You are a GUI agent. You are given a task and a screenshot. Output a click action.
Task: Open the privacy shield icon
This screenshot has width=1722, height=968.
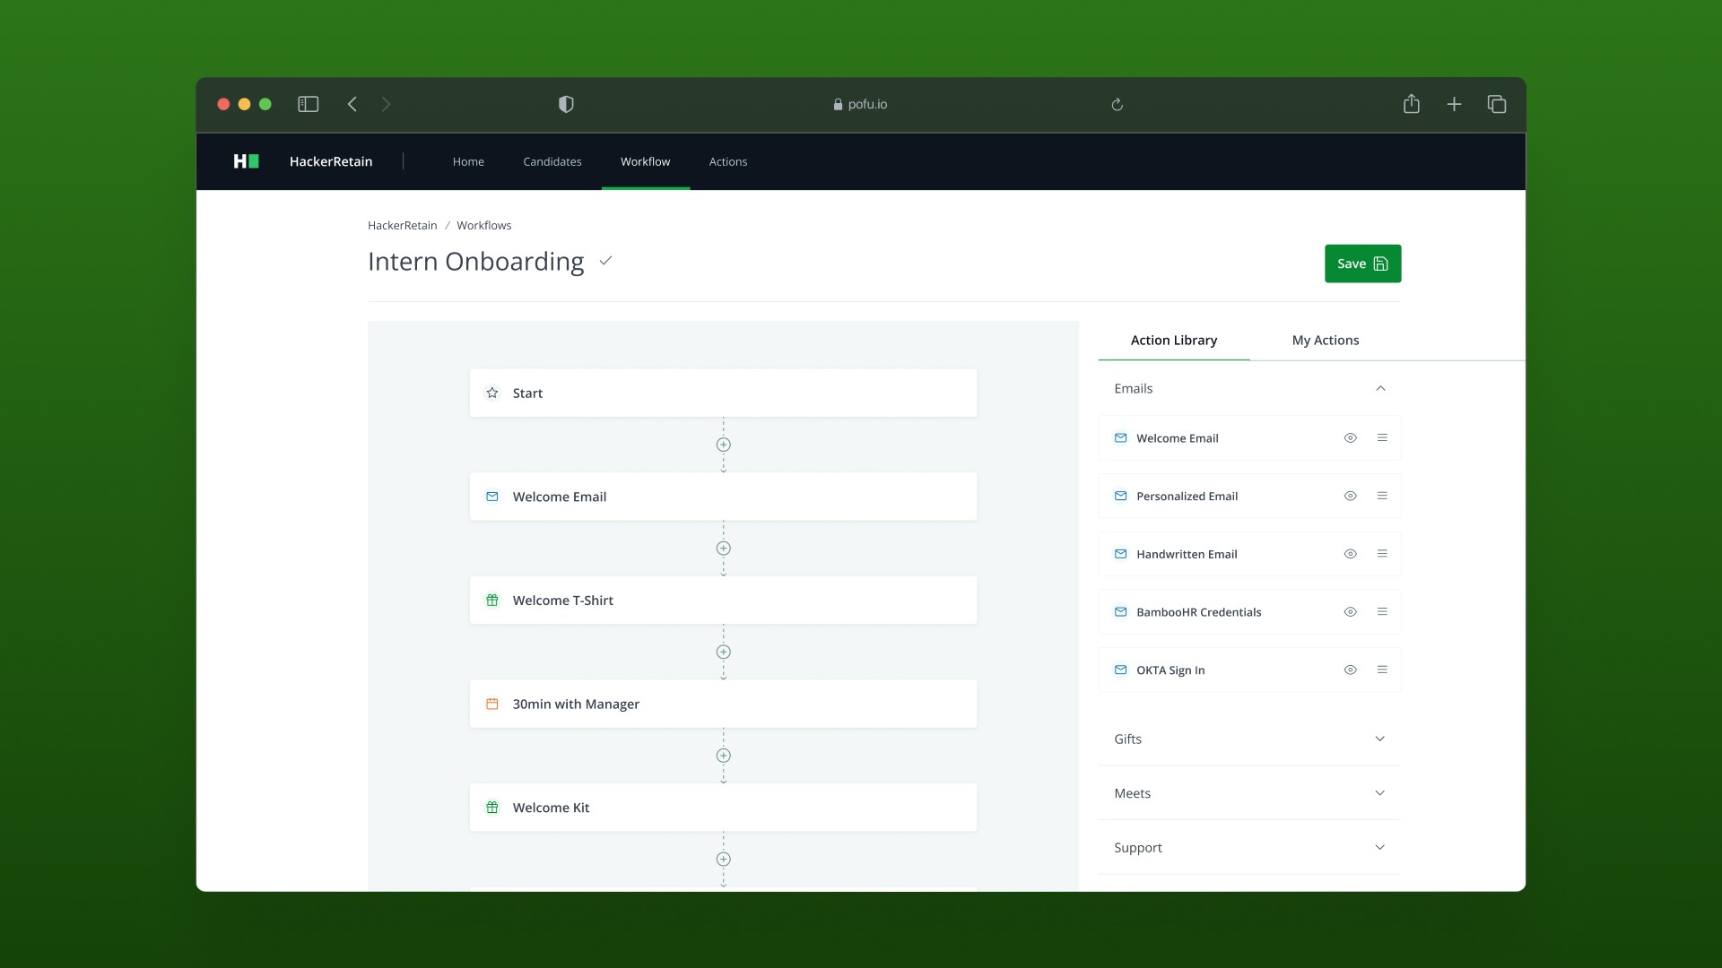point(566,104)
